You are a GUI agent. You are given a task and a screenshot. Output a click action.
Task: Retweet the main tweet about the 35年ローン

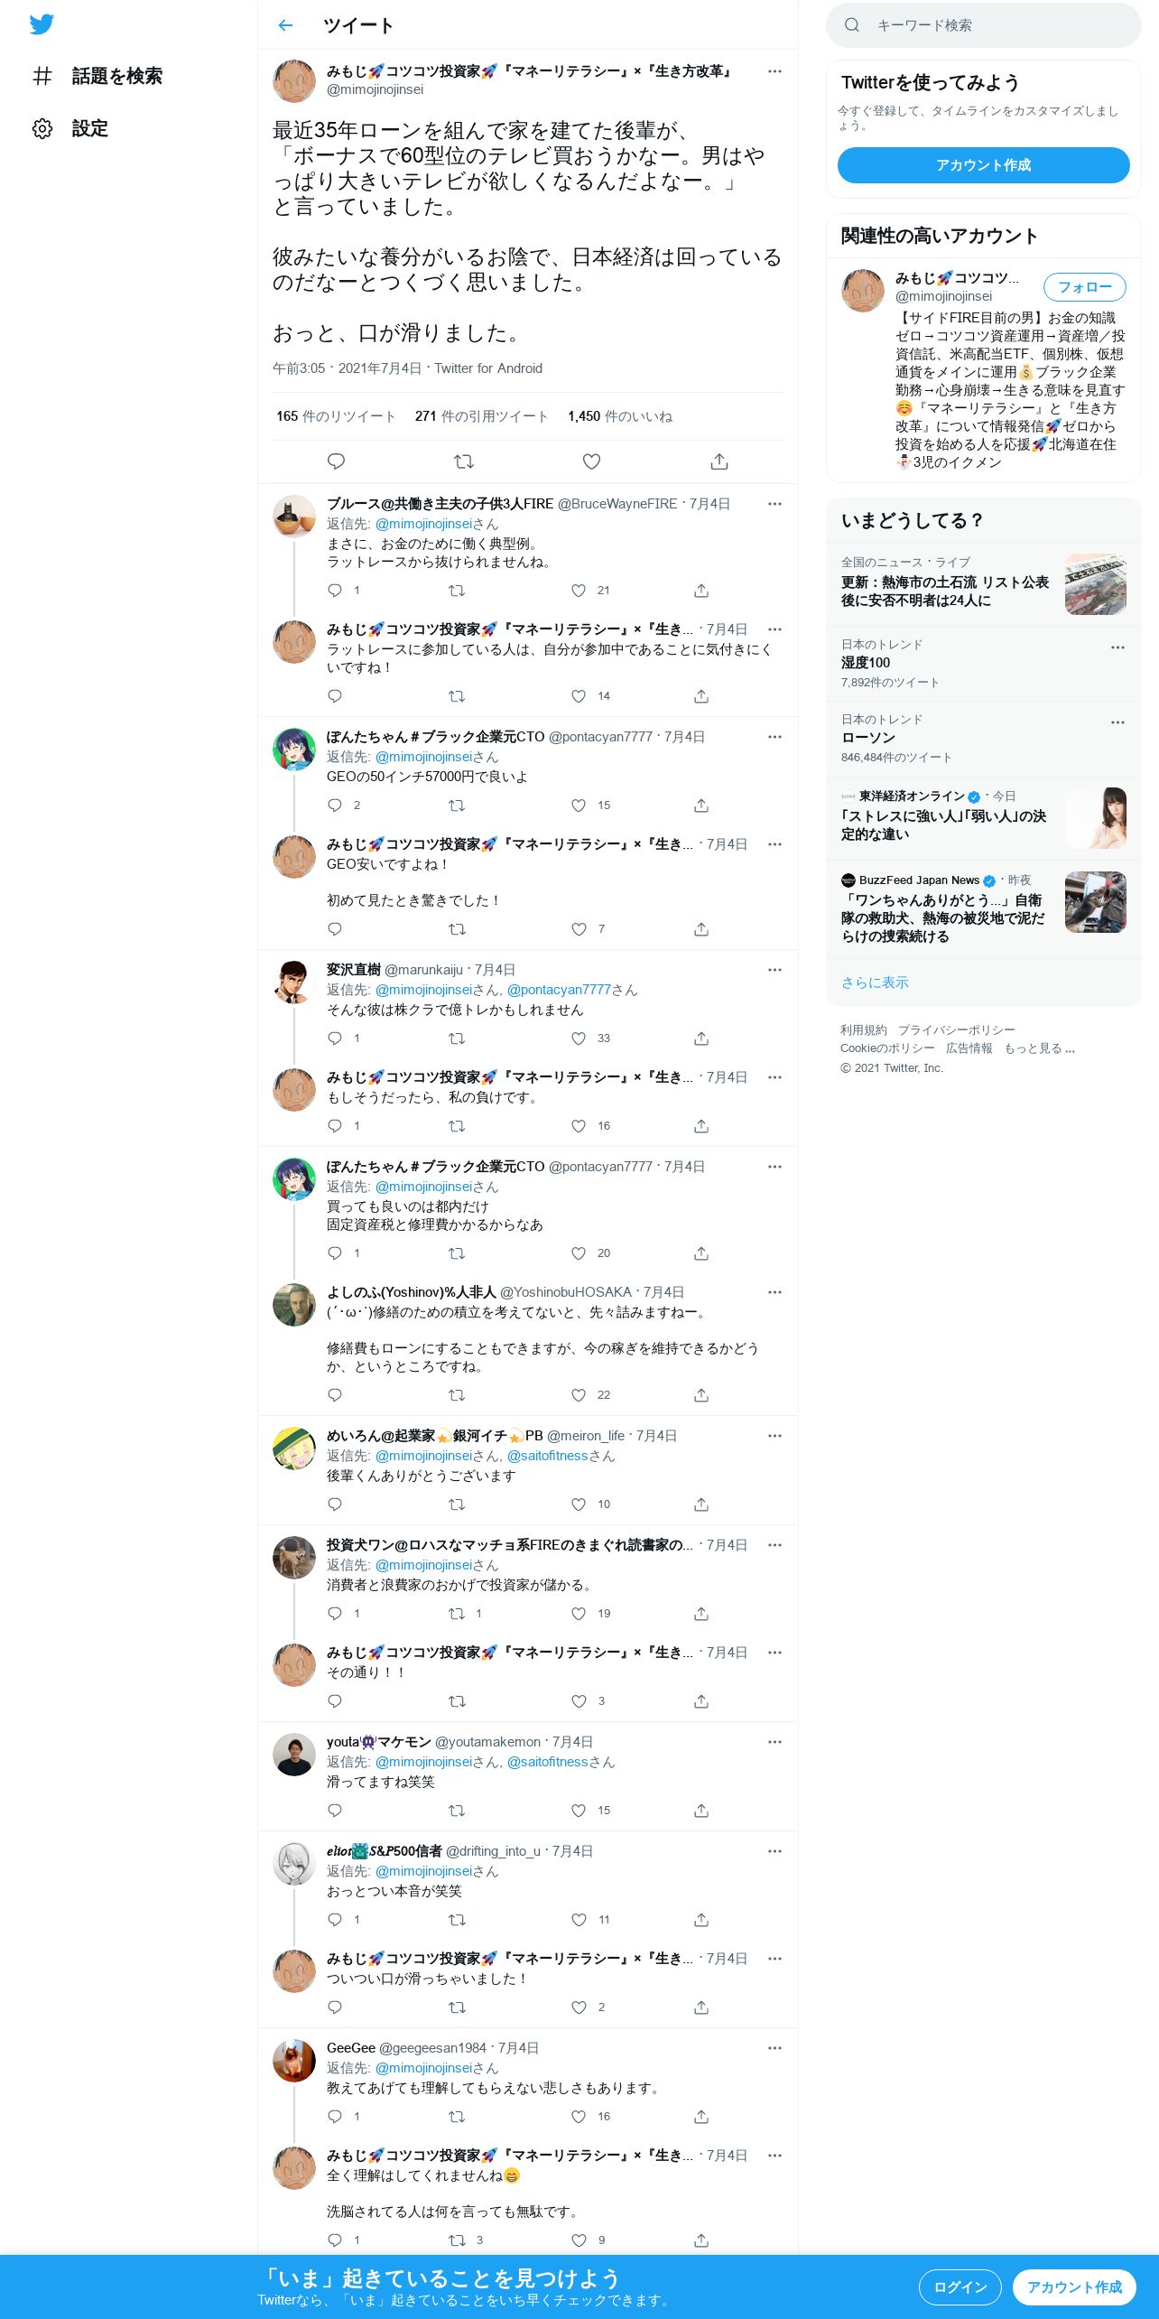coord(464,461)
